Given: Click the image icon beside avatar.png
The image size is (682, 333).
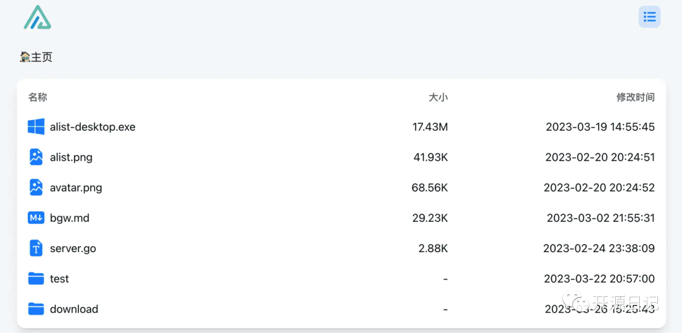Looking at the screenshot, I should pos(36,188).
